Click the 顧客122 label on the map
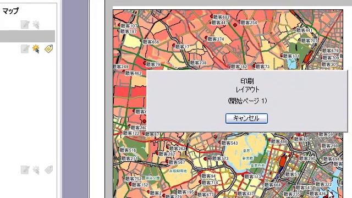The image size is (352, 198). [131, 133]
